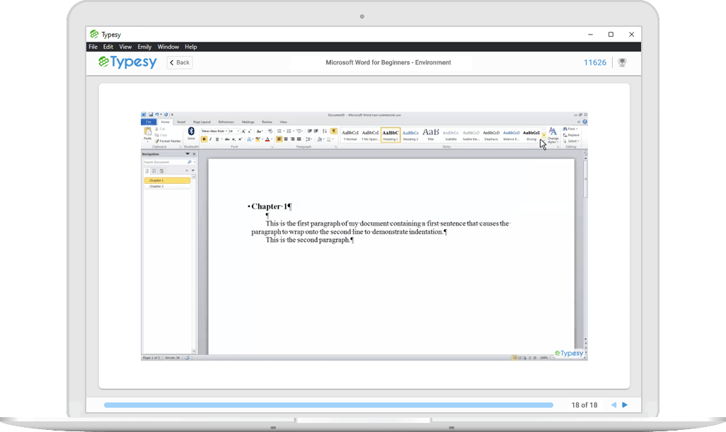The image size is (726, 432).
Task: Click the Text Effects icon
Action: coord(250,139)
